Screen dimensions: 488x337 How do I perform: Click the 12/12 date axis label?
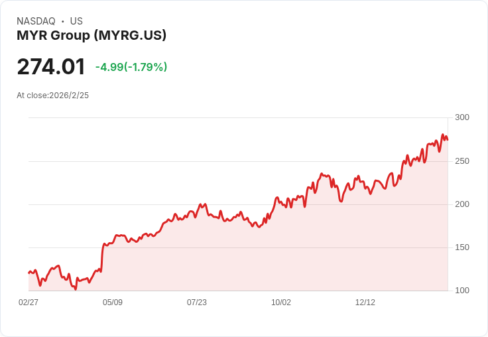point(365,303)
